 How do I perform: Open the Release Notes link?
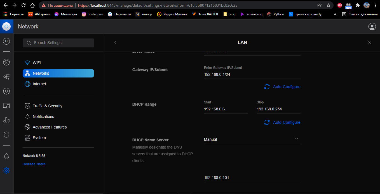[34, 164]
